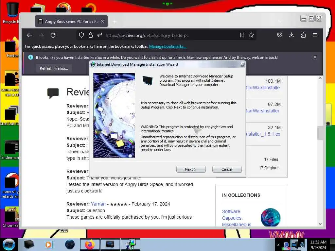Select the Angry Birds series PC Ports tab

[71, 21]
